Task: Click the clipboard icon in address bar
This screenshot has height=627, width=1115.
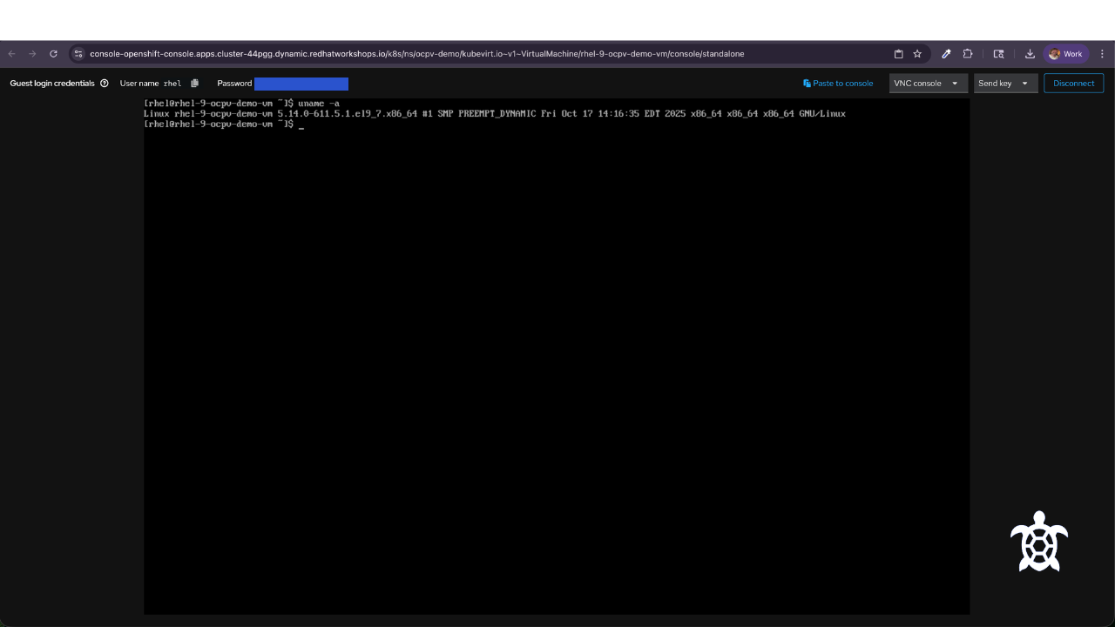Action: [899, 54]
